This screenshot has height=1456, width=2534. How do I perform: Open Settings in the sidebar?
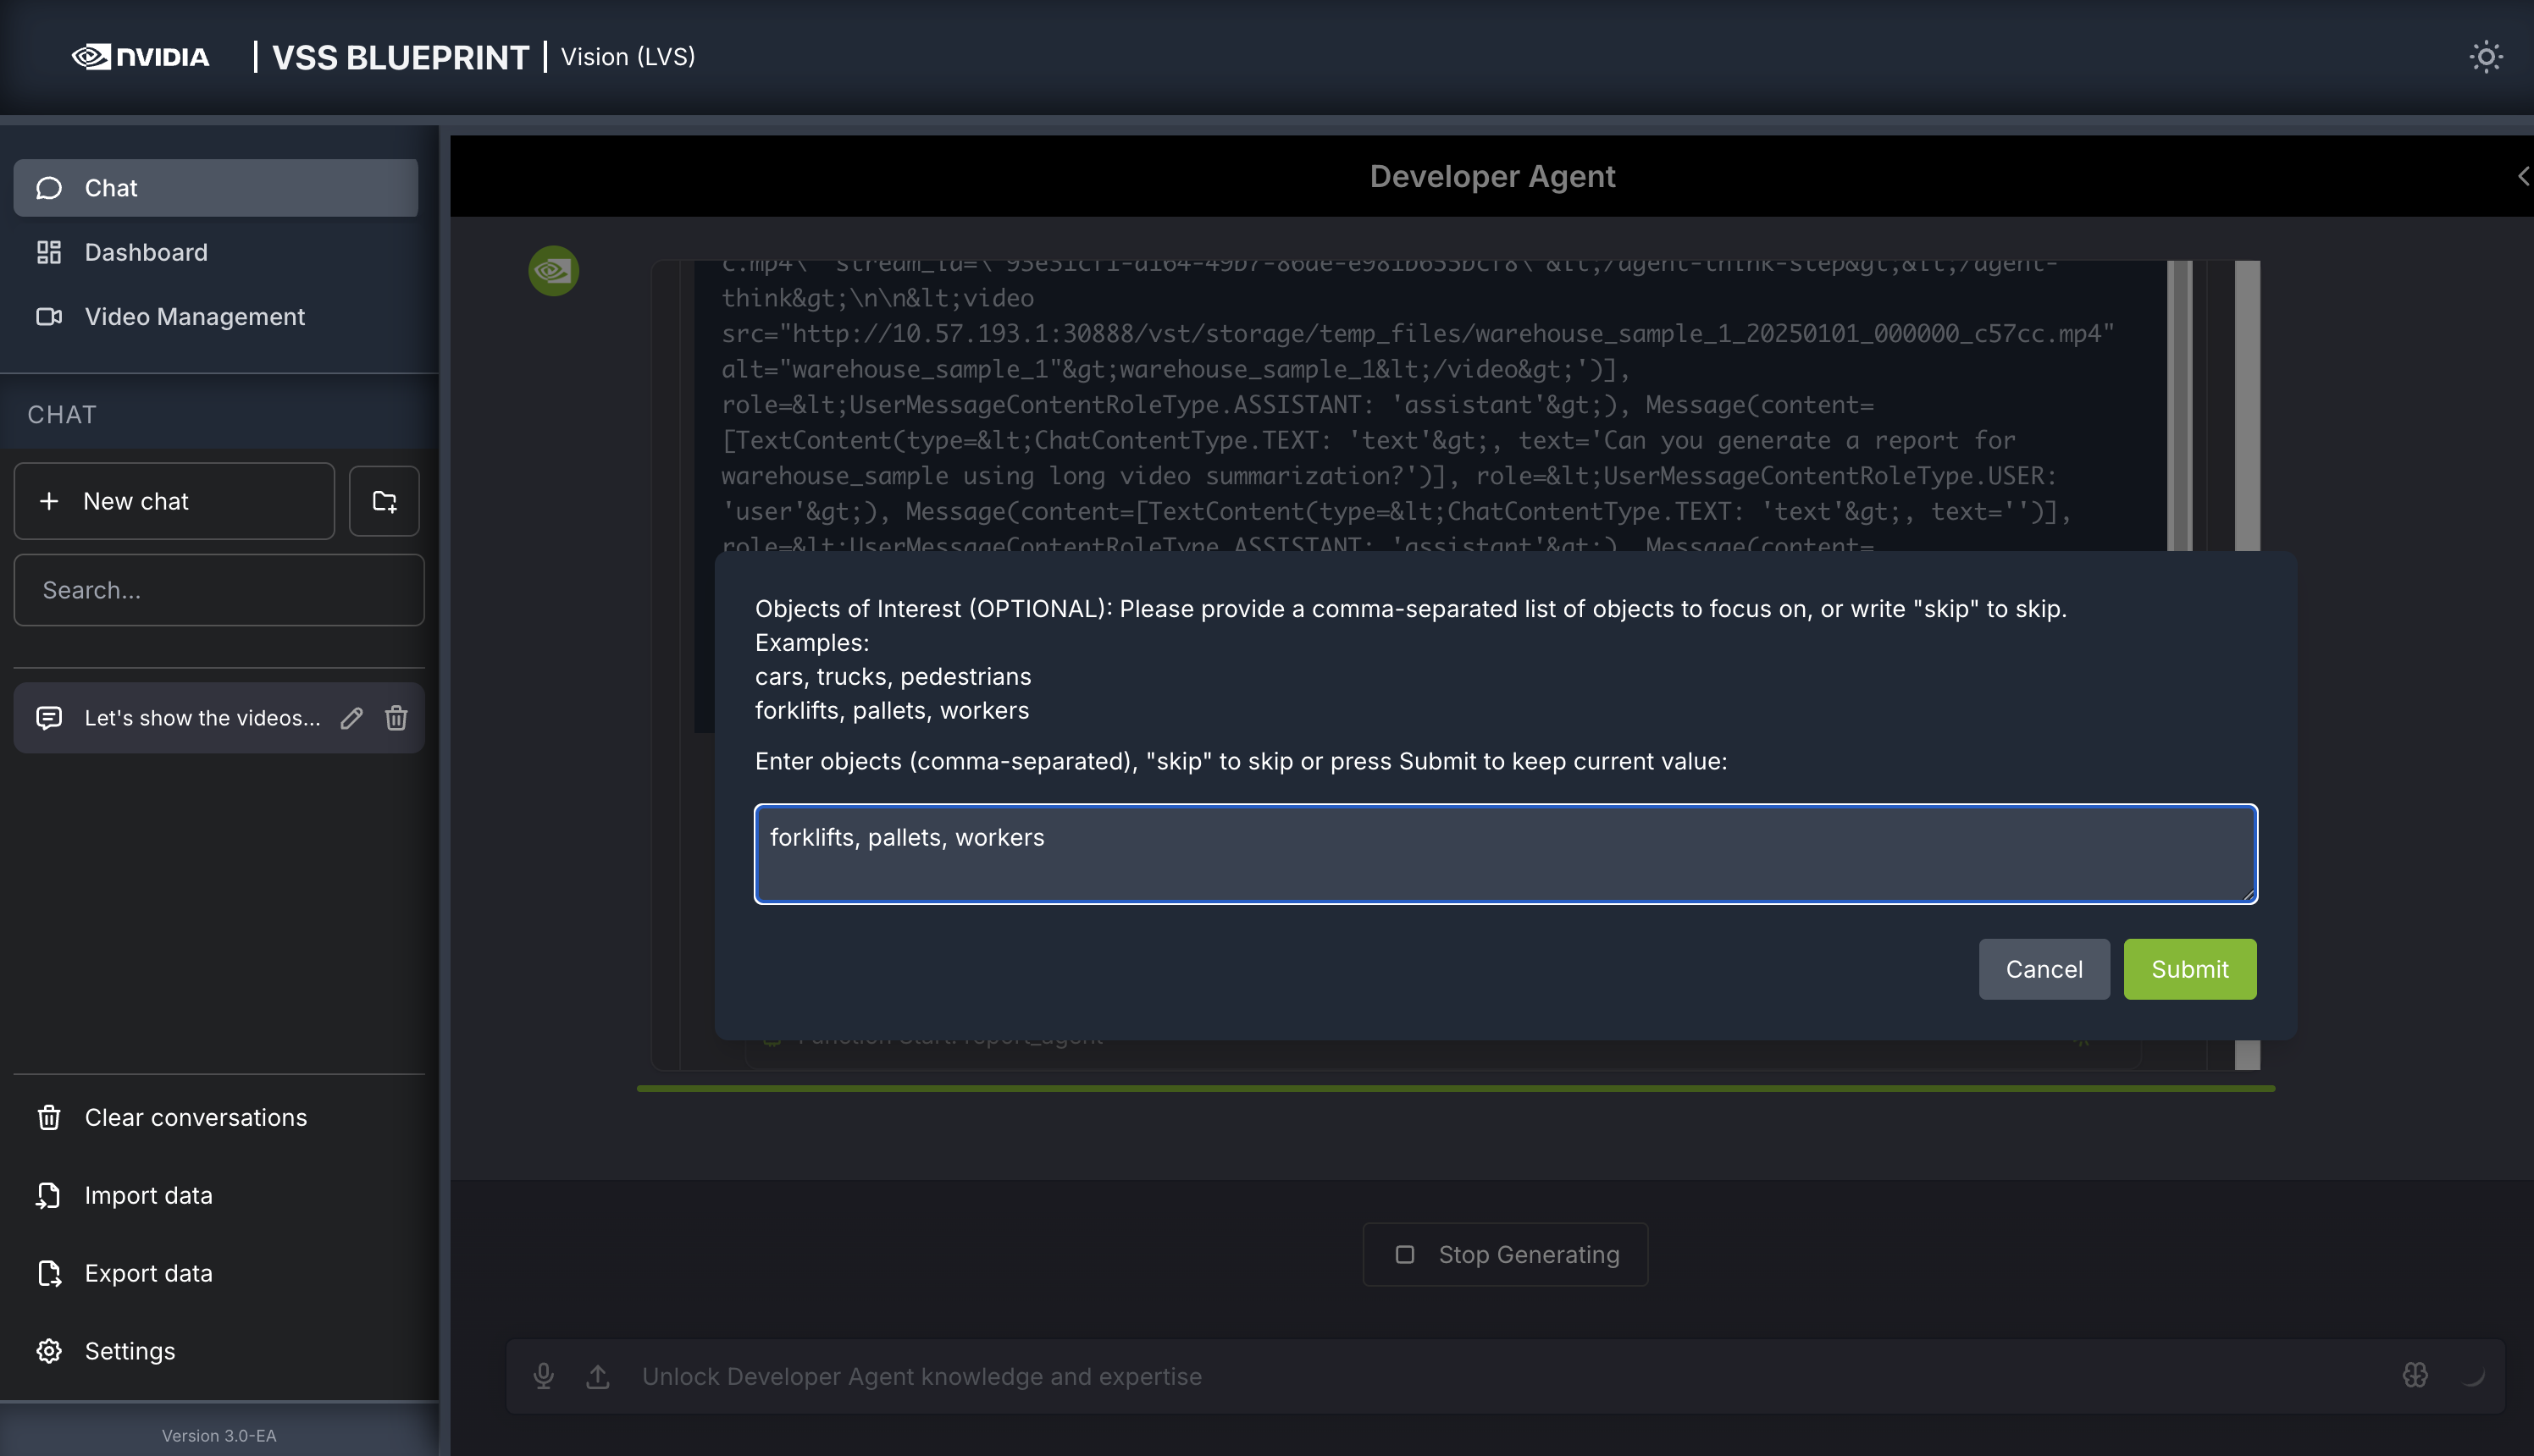coord(129,1351)
